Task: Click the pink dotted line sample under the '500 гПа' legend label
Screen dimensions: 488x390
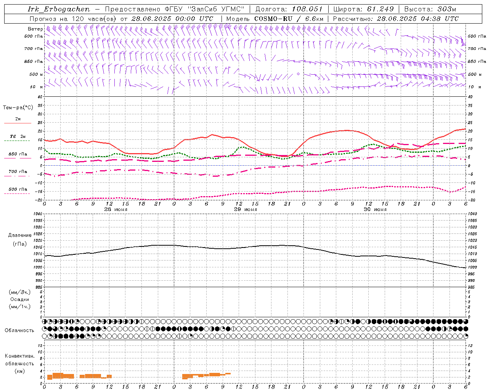Action: [17, 194]
